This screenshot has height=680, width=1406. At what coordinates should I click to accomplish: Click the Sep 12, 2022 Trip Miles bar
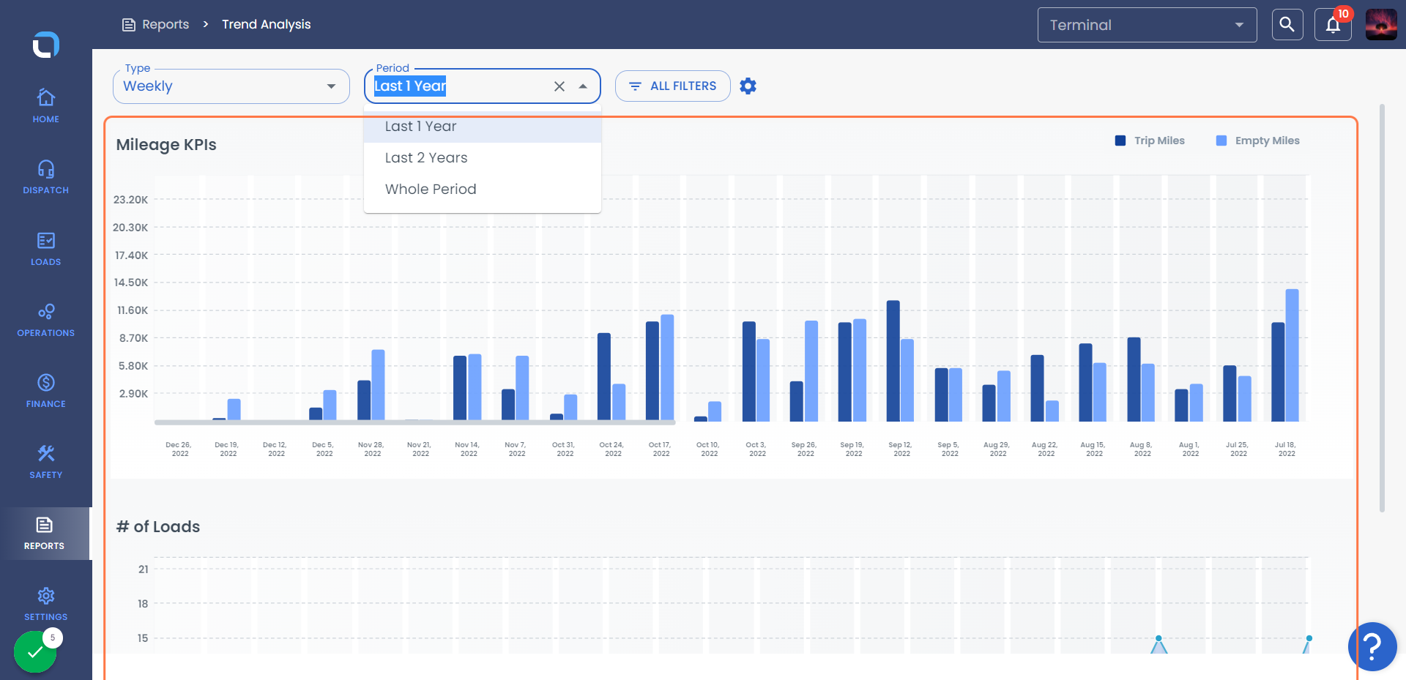point(893,361)
